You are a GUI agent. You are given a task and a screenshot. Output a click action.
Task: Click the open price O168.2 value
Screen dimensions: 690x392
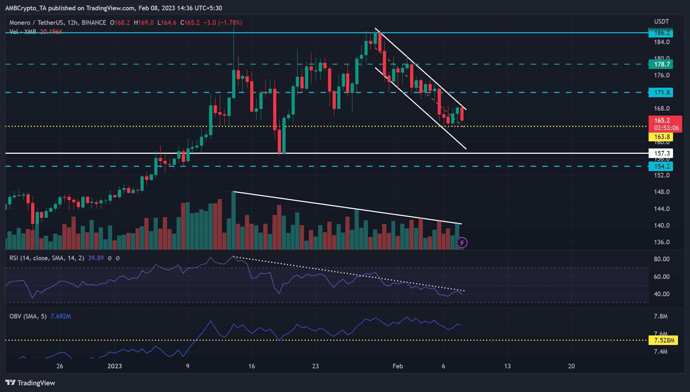tap(120, 23)
